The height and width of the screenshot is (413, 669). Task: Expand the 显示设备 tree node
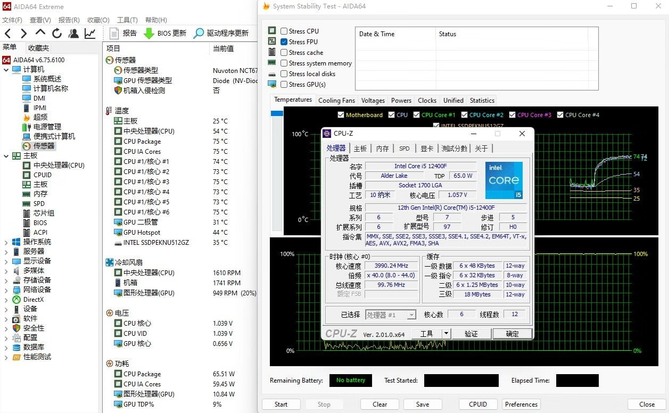(6, 261)
